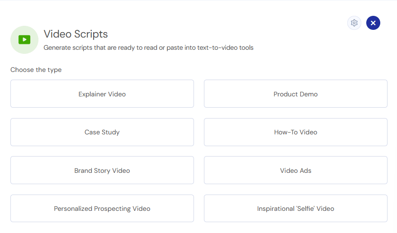Click the white X in blue circle

(x=373, y=23)
